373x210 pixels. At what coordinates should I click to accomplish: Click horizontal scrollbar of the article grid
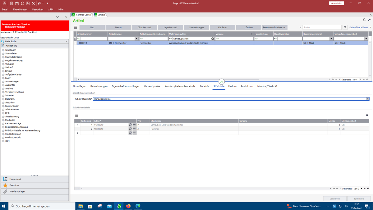coord(169,79)
